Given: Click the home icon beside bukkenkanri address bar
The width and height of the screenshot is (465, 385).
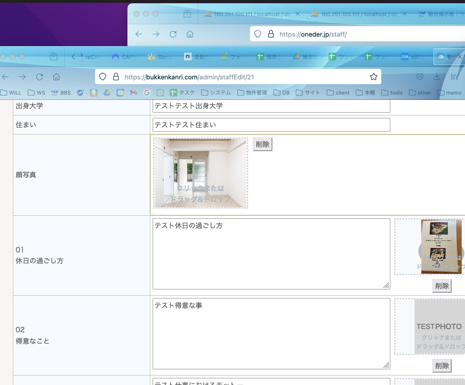Looking at the screenshot, I should [56, 77].
